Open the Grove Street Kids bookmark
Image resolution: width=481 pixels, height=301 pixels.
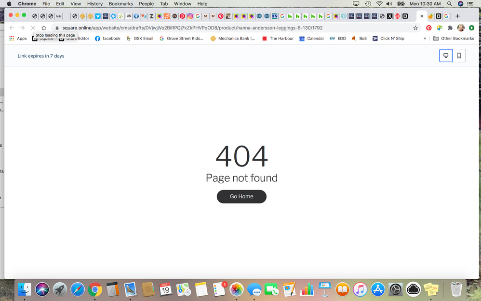coord(181,39)
